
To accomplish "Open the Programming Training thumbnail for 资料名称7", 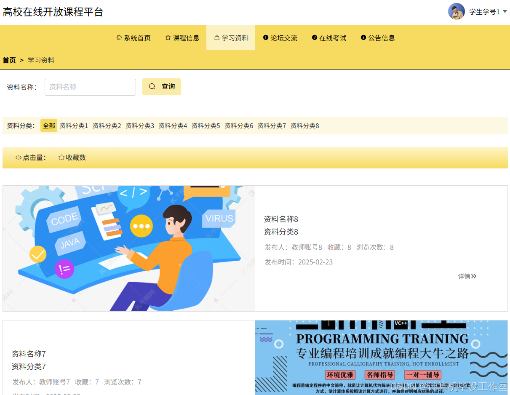I will pos(381,358).
